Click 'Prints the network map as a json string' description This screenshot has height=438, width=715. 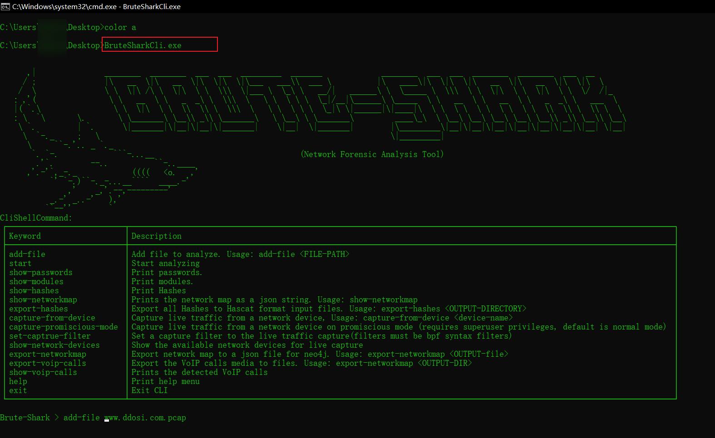pyautogui.click(x=275, y=300)
